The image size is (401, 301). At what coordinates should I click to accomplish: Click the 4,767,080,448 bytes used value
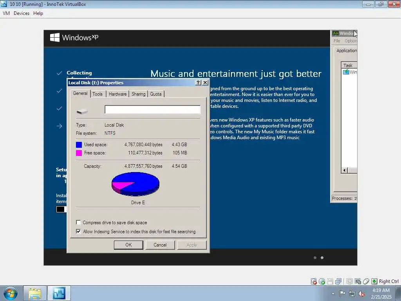(143, 145)
